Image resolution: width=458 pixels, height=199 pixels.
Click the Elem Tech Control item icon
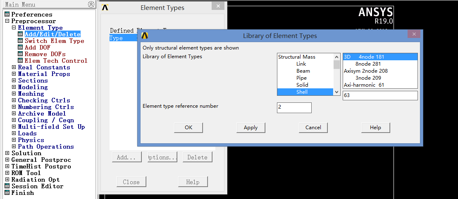(x=20, y=61)
